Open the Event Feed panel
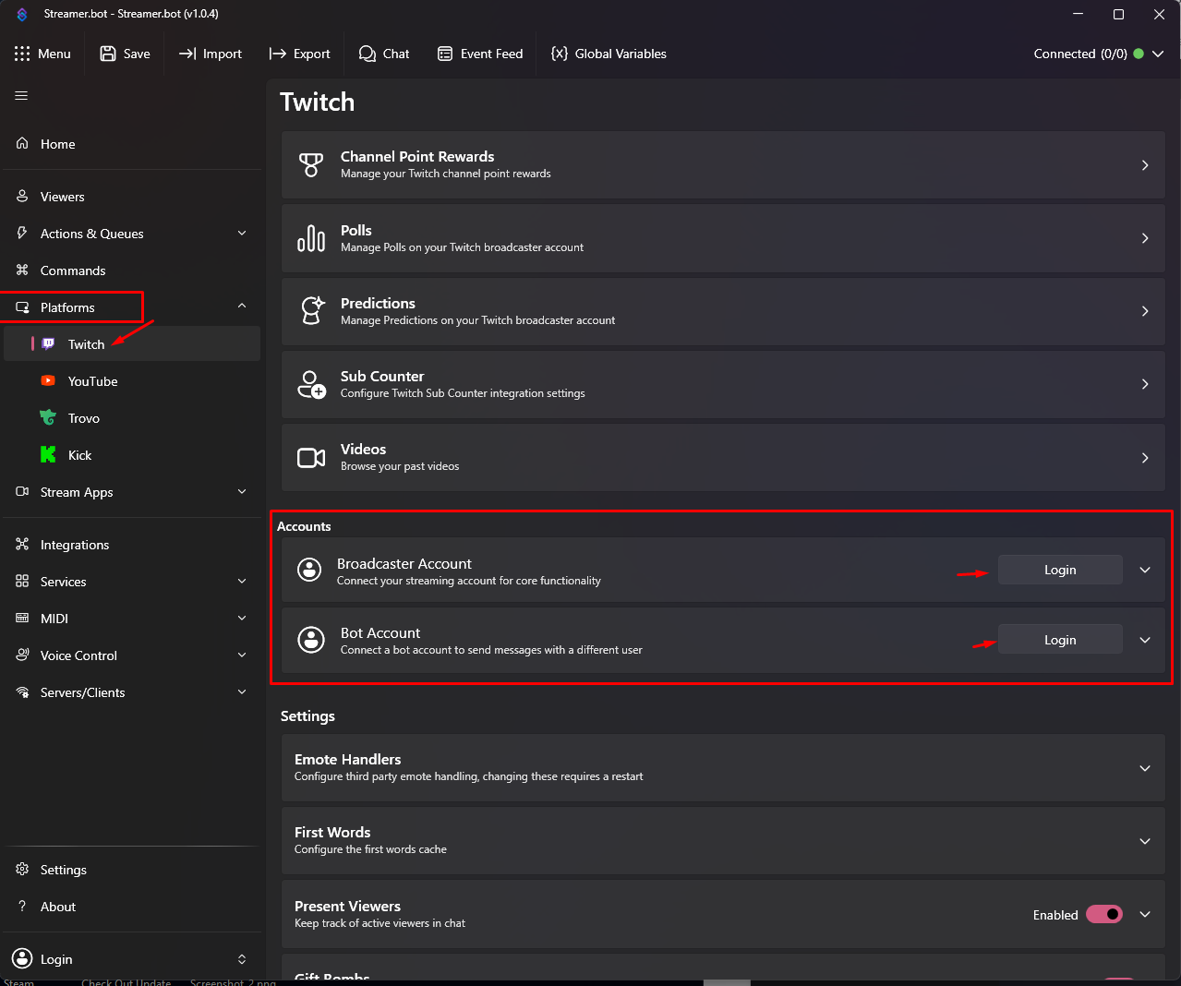 (x=480, y=54)
